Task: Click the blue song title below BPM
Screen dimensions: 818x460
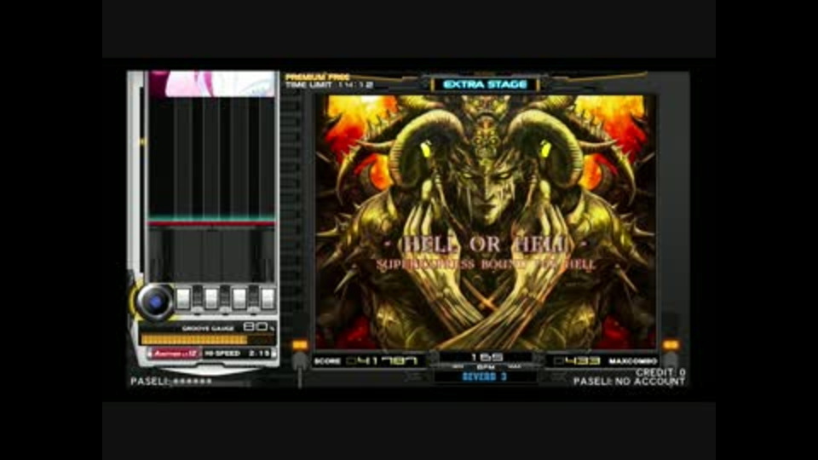Action: (x=485, y=376)
